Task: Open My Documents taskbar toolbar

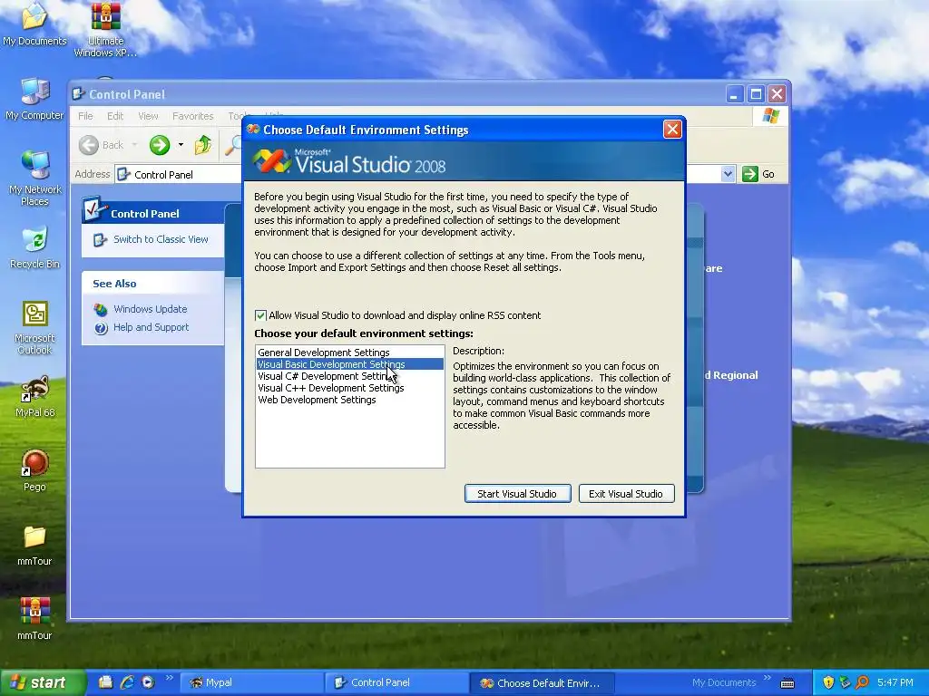Action: 724,682
